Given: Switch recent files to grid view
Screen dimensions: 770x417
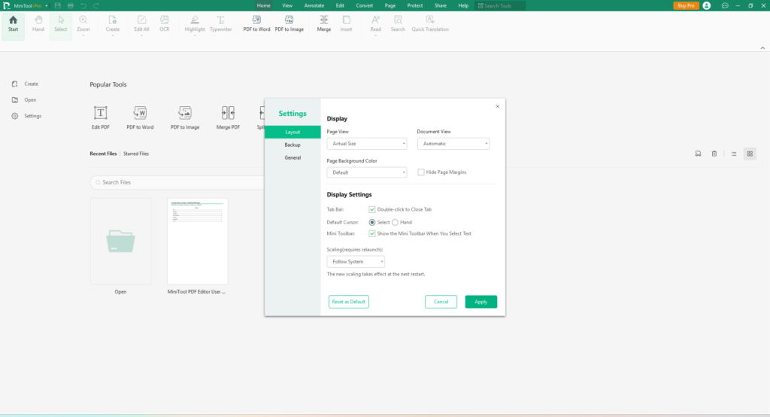Looking at the screenshot, I should [750, 154].
